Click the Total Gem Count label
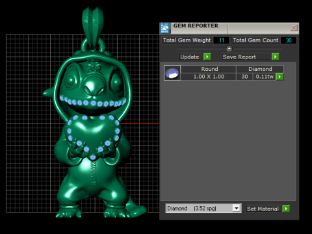Image resolution: width=312 pixels, height=234 pixels. click(x=255, y=40)
